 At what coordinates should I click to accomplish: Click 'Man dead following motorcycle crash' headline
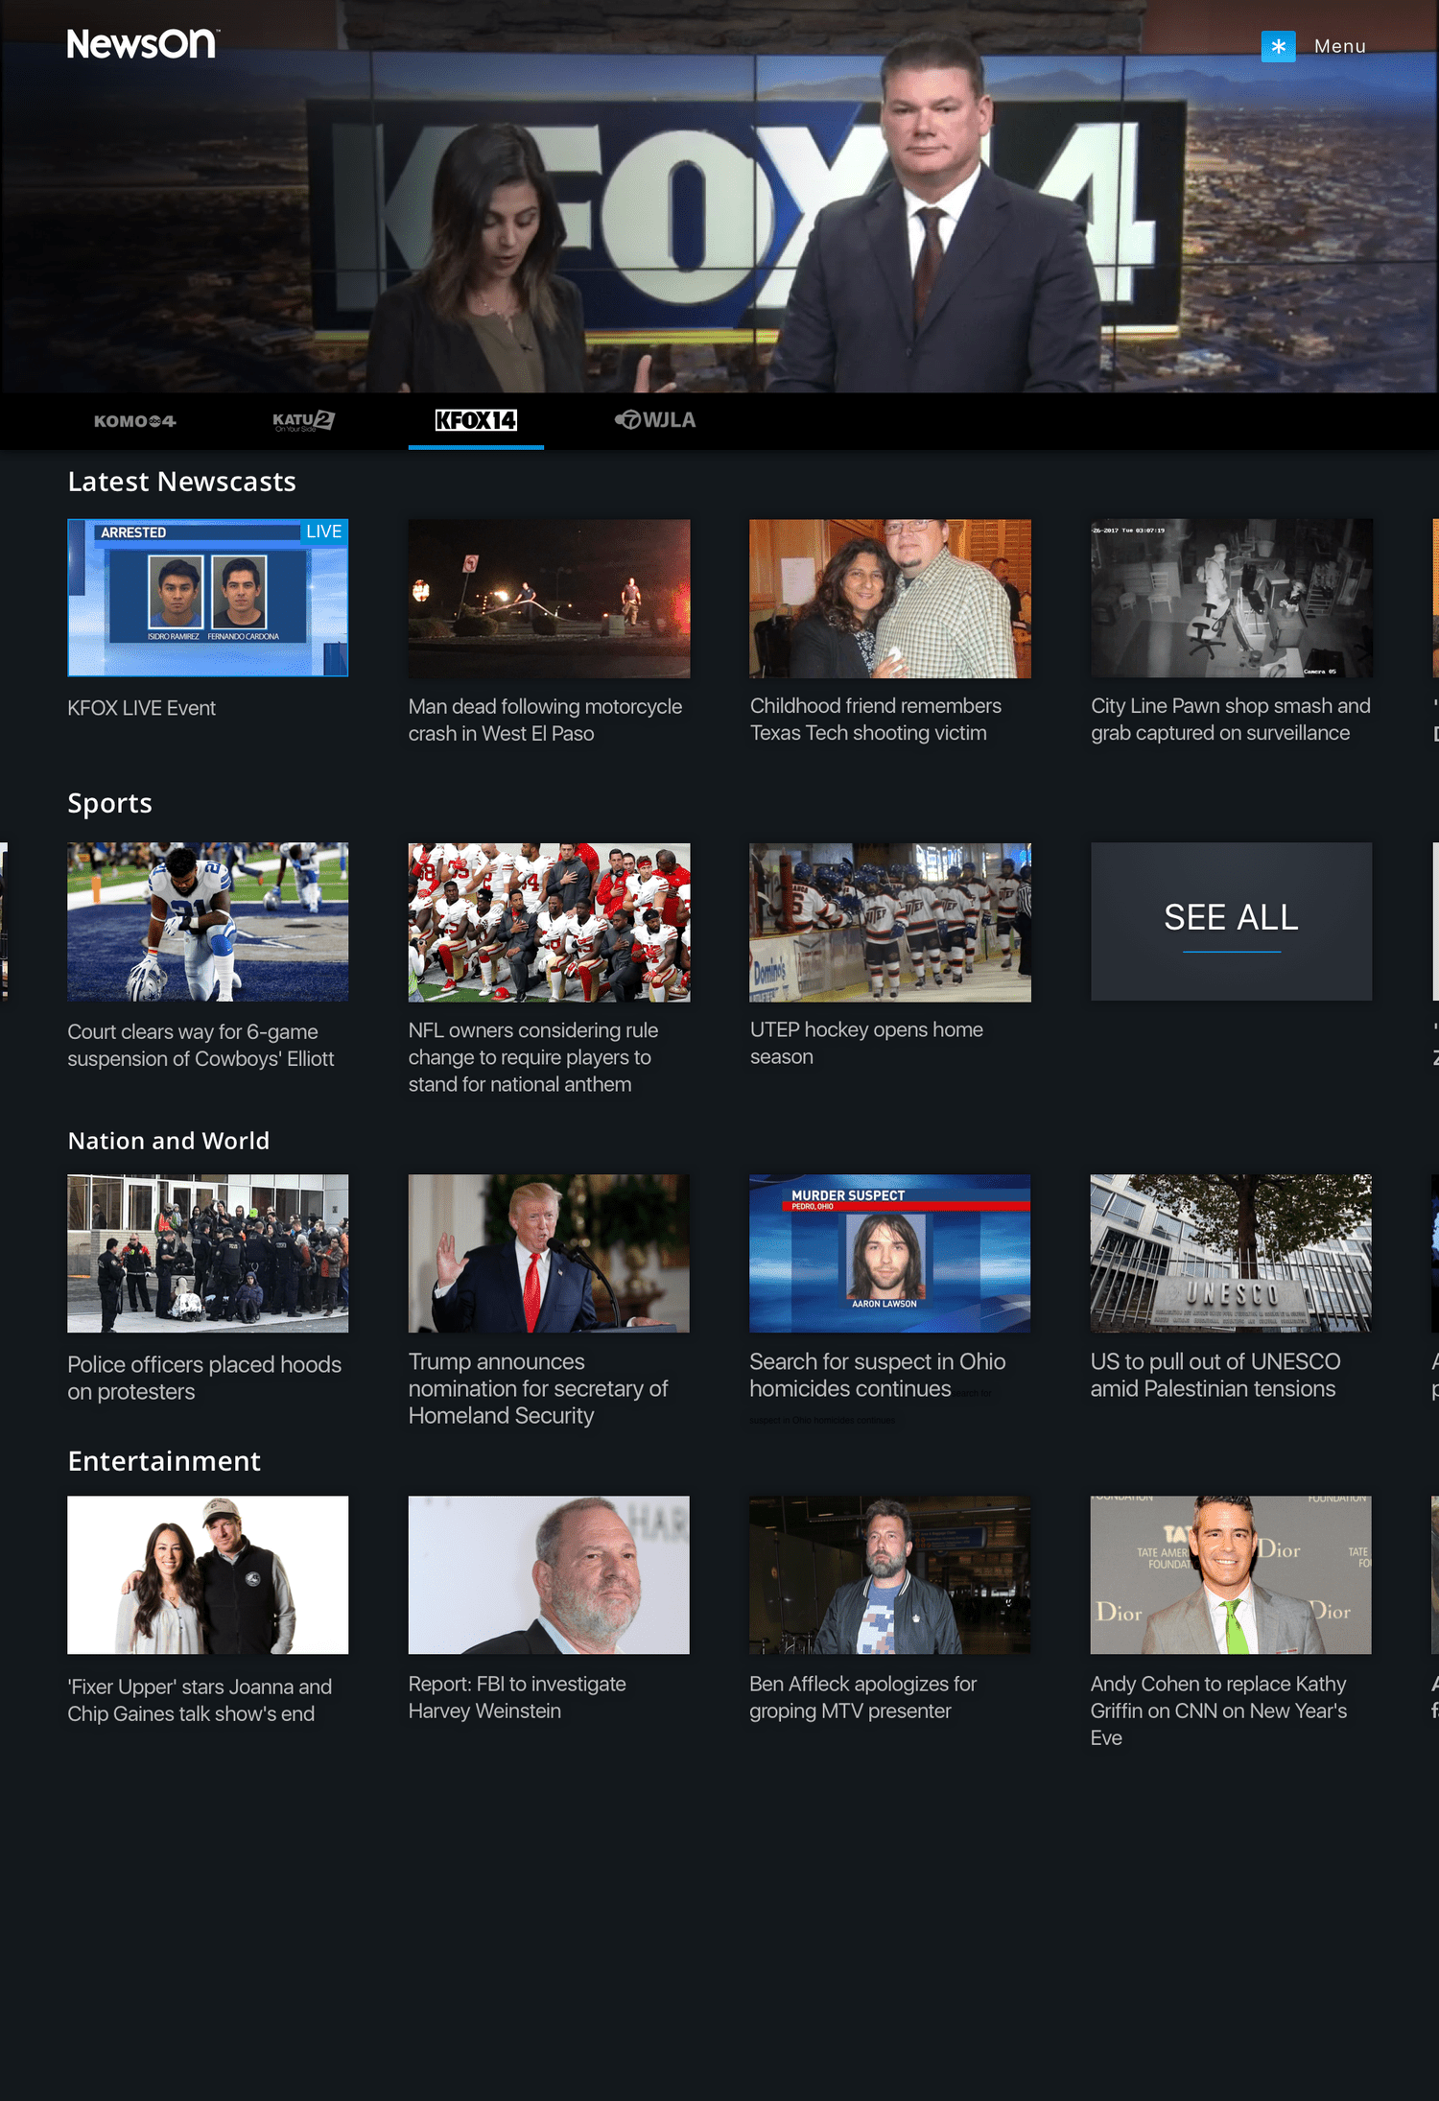[x=545, y=720]
